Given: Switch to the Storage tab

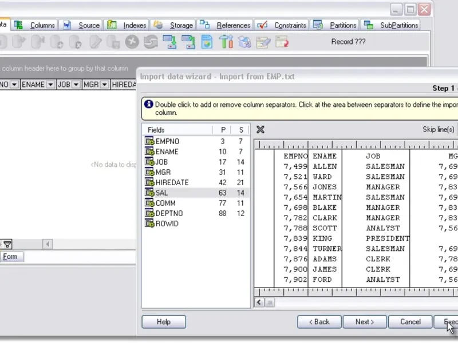Looking at the screenshot, I should (173, 25).
